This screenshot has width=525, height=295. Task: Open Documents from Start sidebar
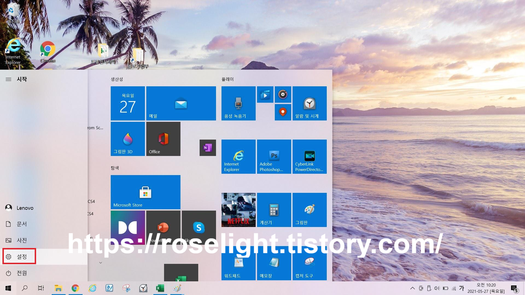click(x=16, y=224)
